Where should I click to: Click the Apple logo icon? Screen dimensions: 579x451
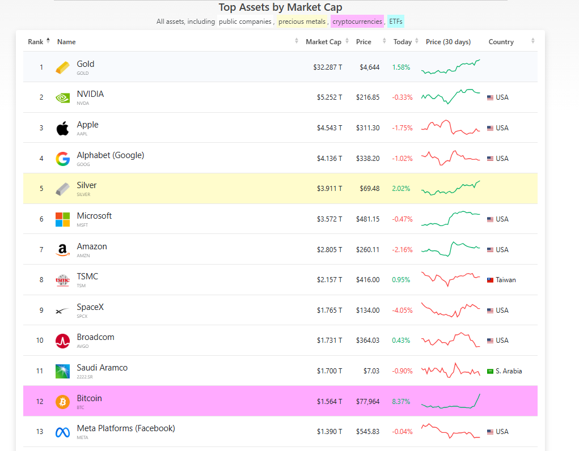tap(62, 128)
